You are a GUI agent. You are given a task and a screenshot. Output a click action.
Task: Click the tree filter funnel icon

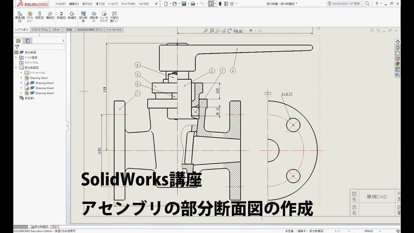point(17,47)
